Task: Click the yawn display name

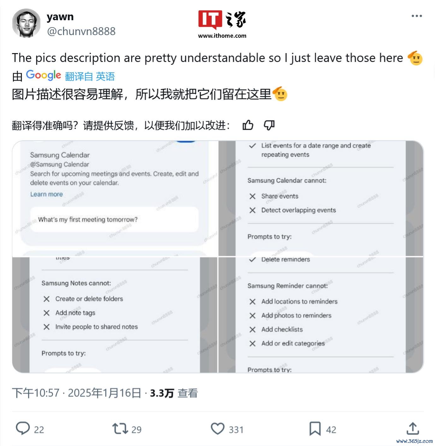Action: point(60,16)
